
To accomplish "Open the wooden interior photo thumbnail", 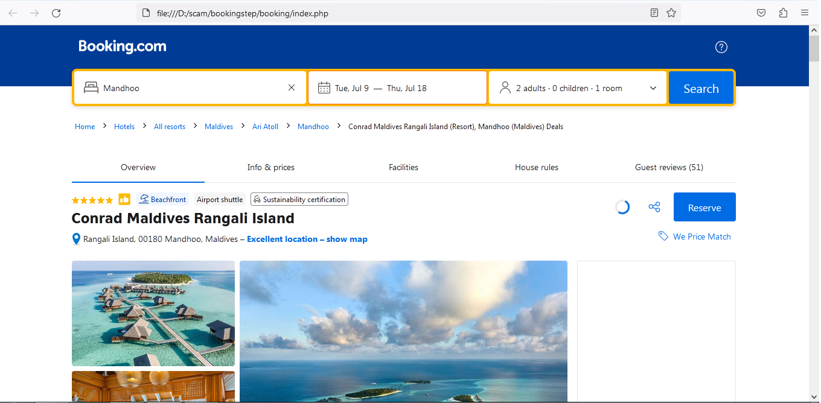I will [153, 387].
